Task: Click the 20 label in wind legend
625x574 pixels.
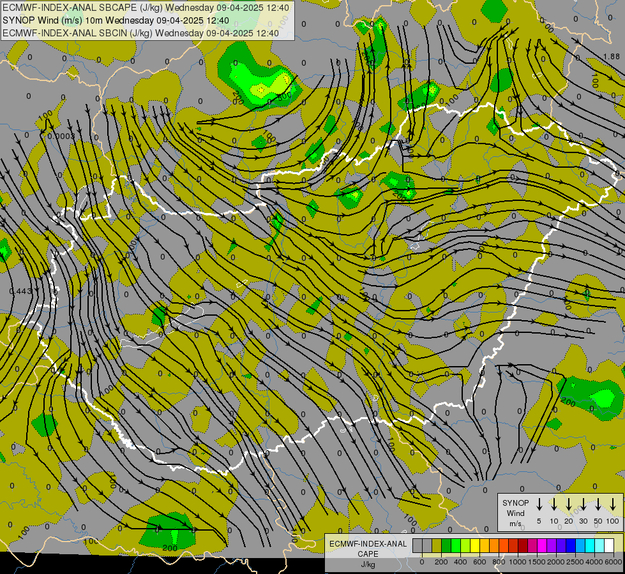Action: 569,521
